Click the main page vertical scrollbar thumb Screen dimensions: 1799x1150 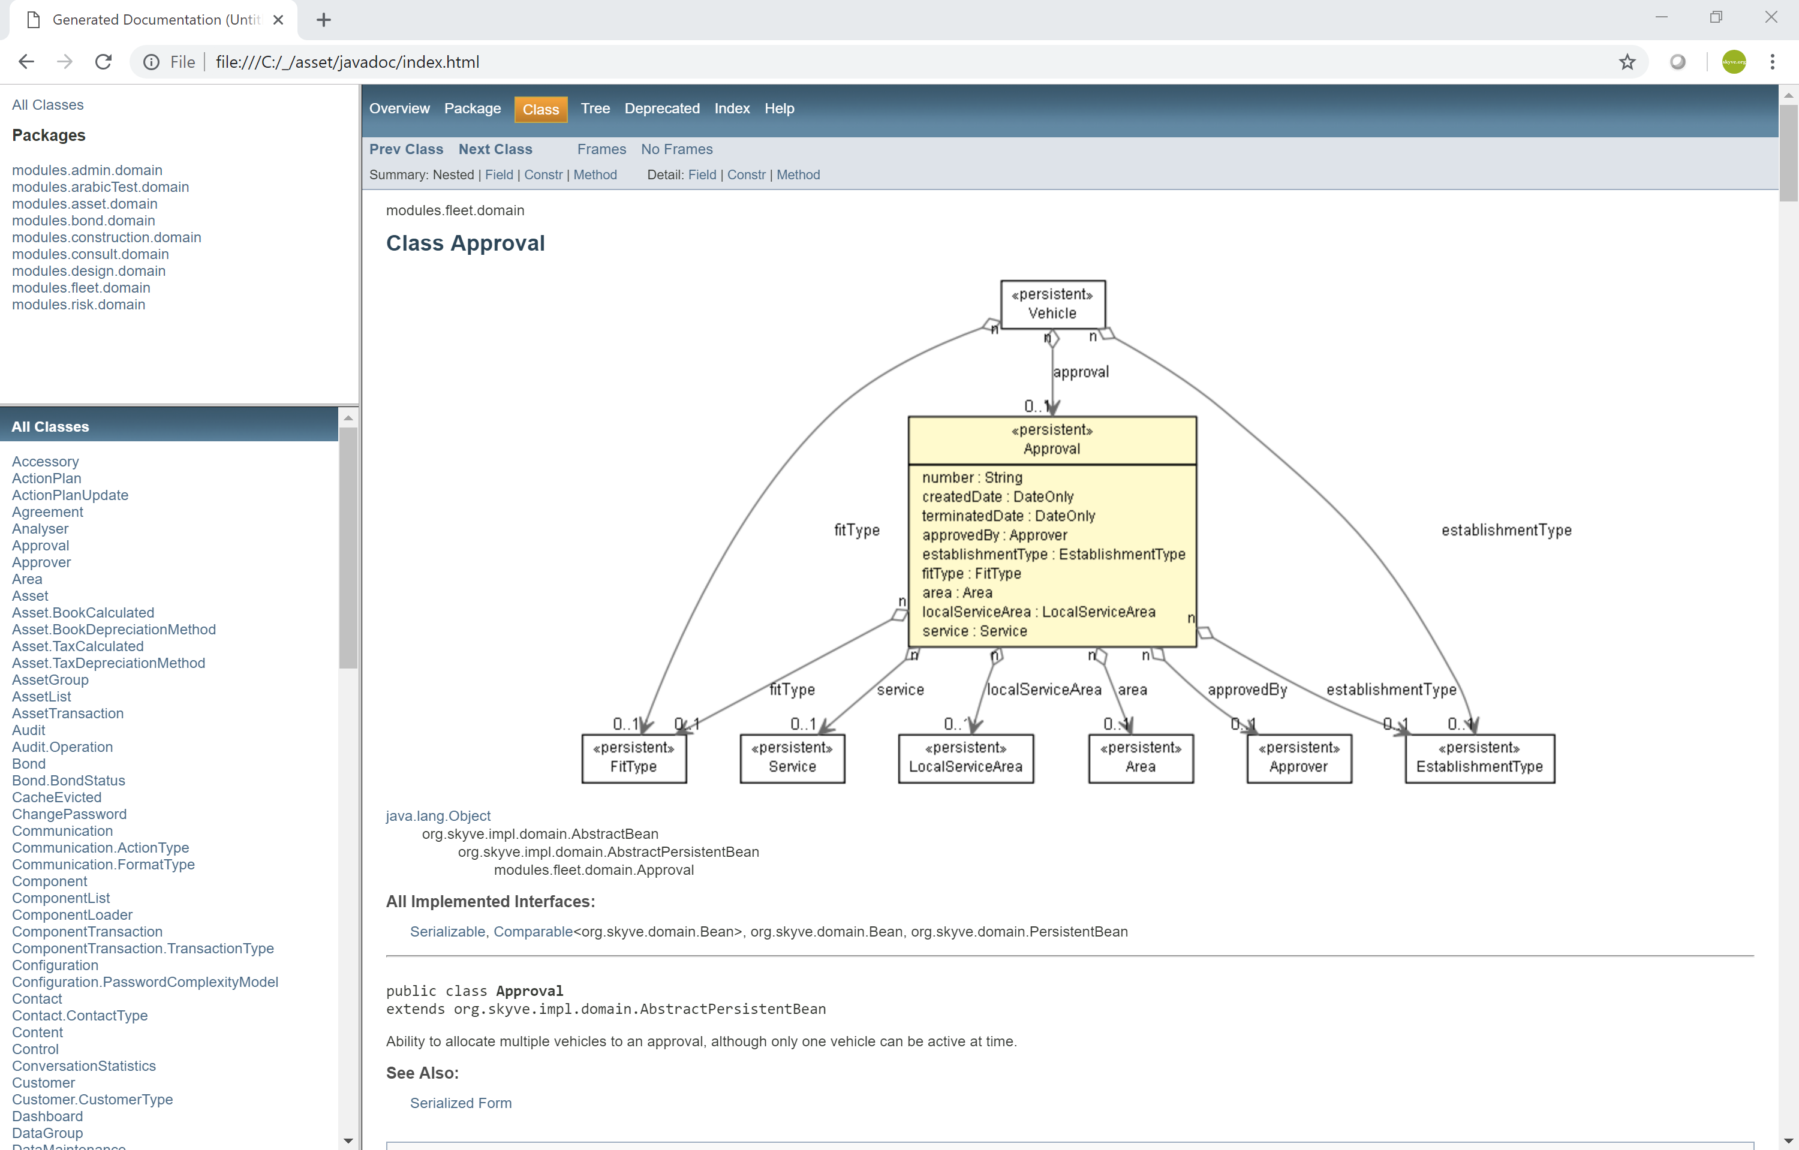click(1789, 153)
